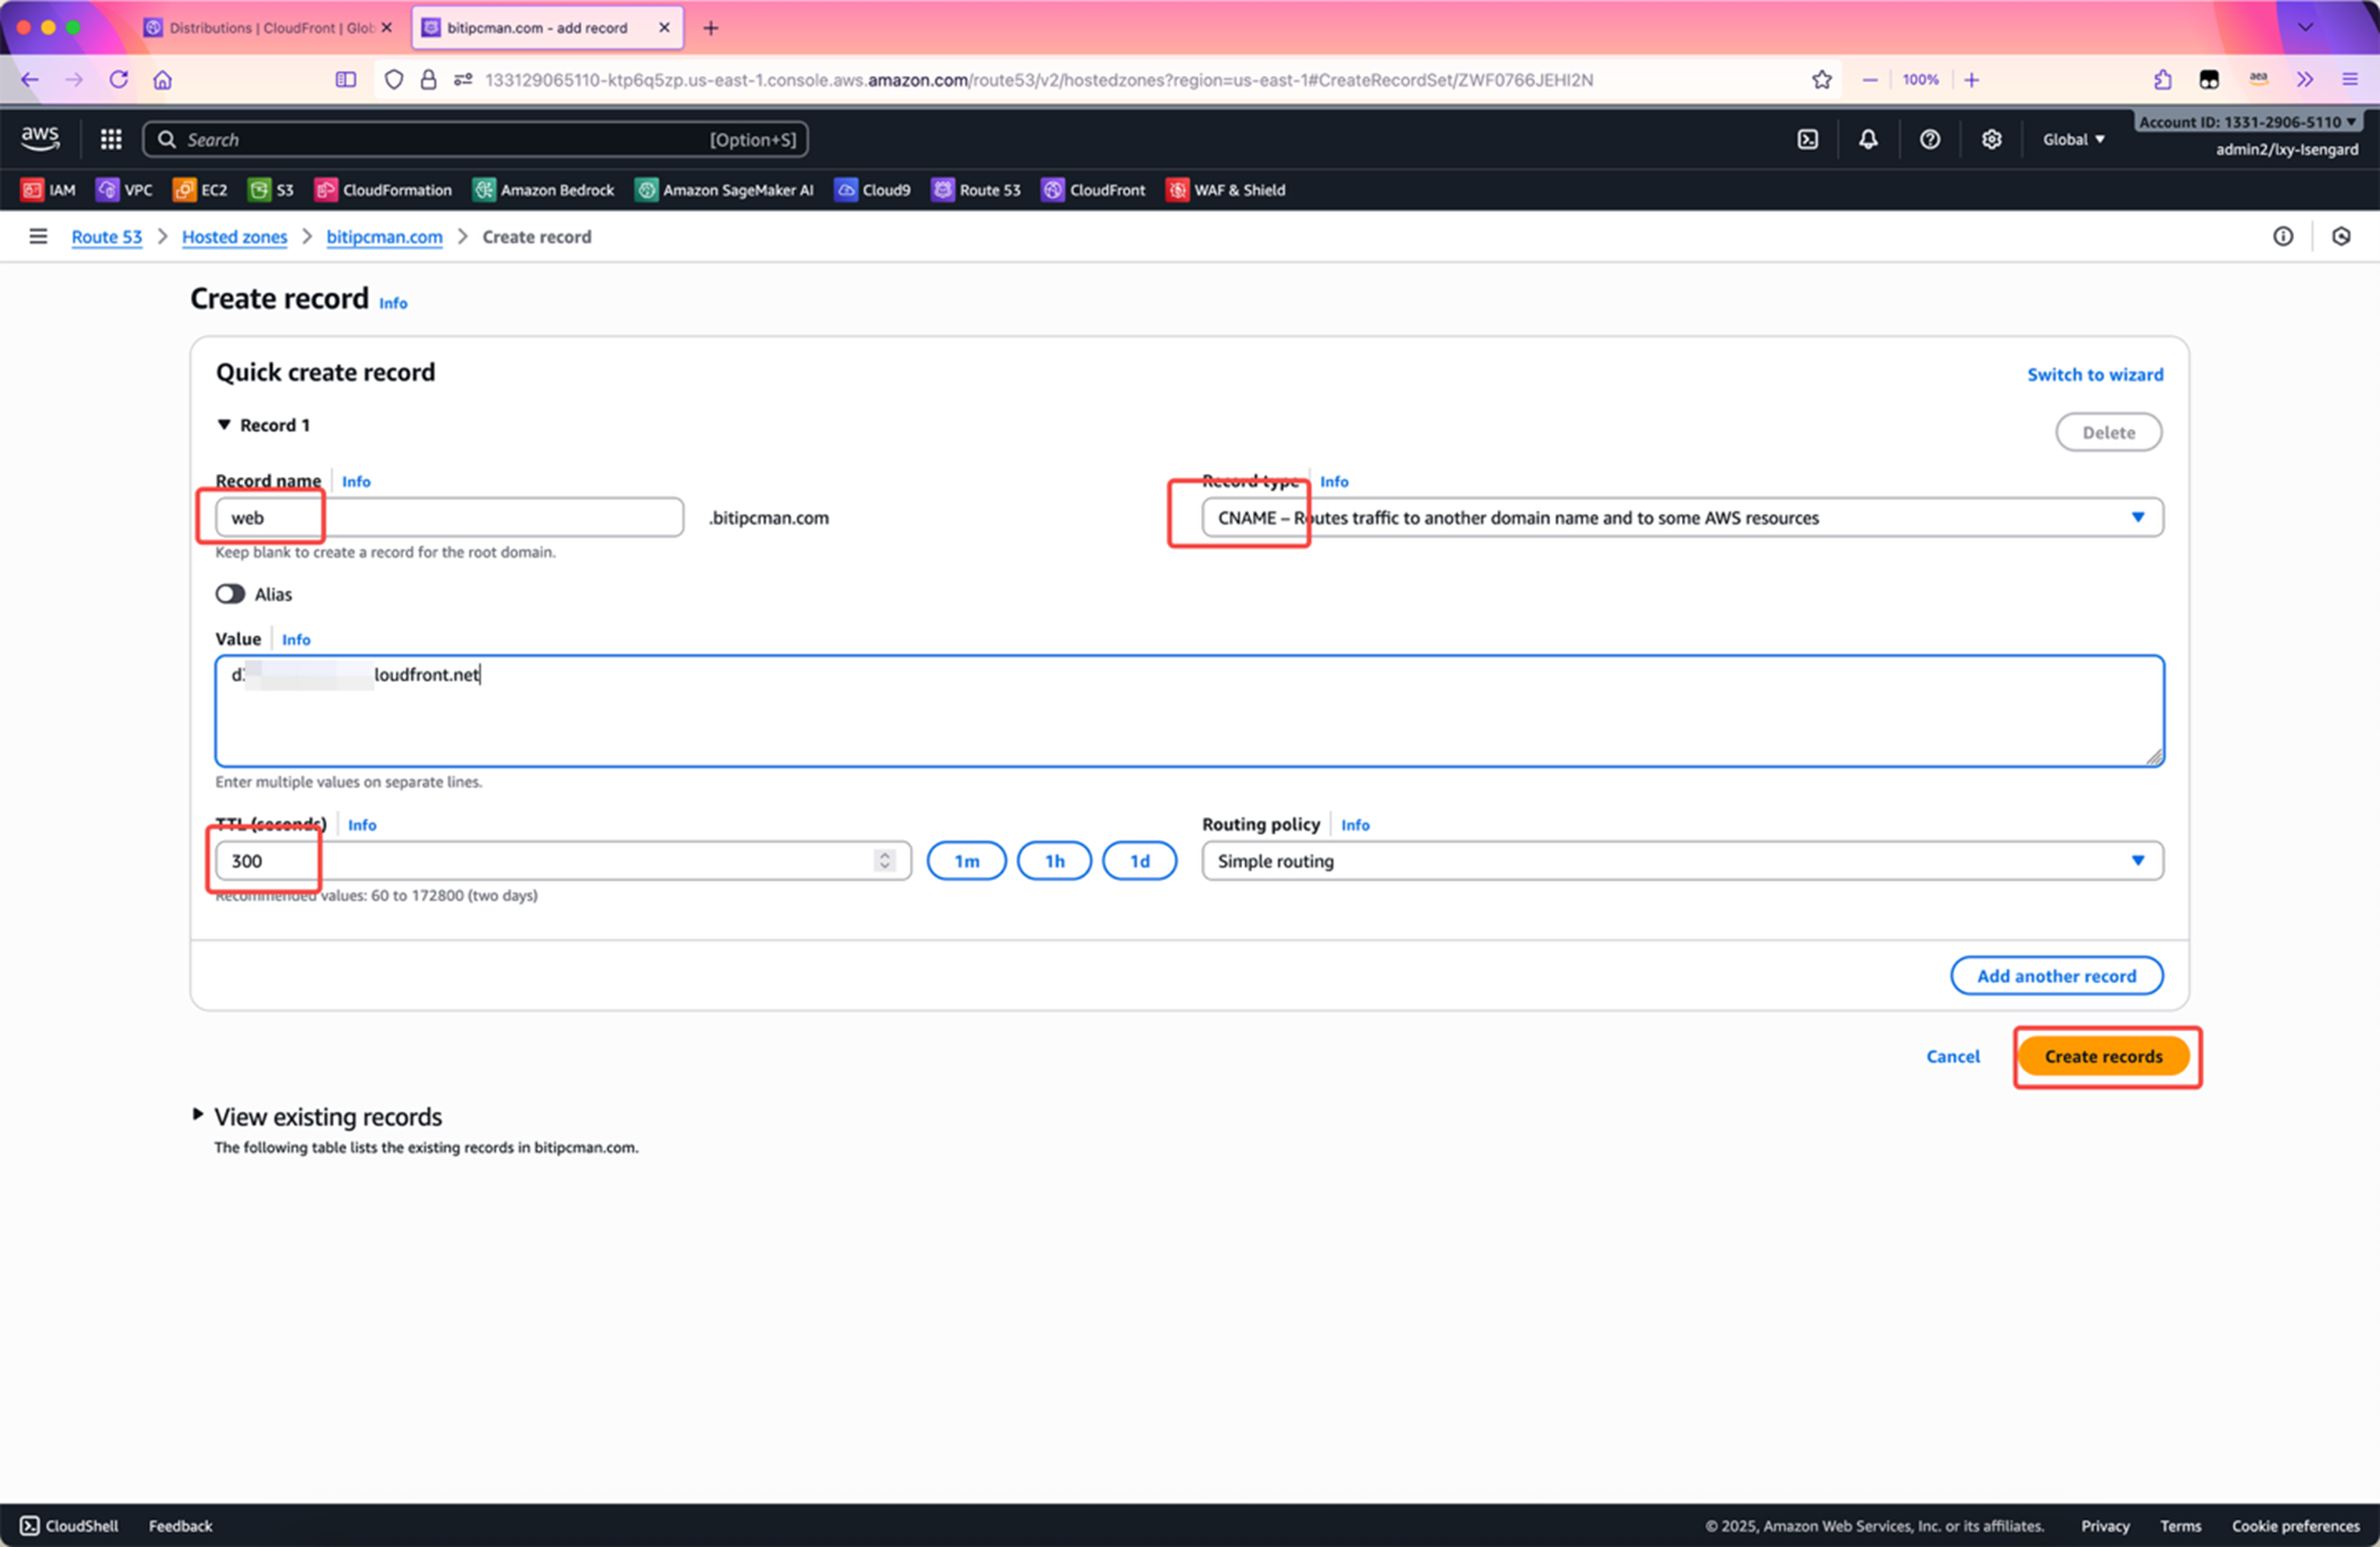
Task: Open the help question mark menu
Action: tap(1929, 139)
